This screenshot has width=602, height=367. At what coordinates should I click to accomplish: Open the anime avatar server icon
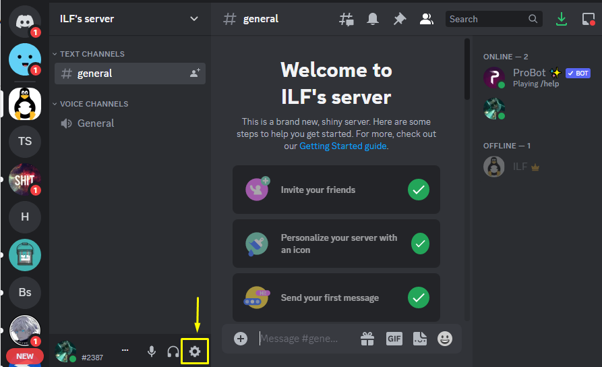[24, 331]
